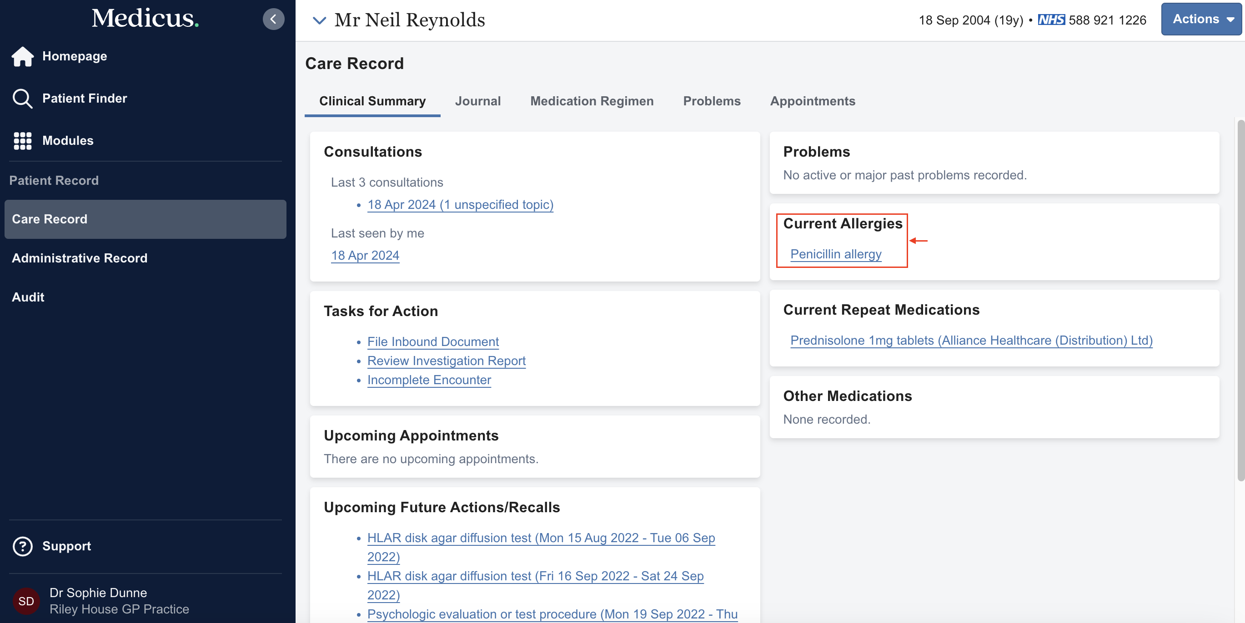Click the vertical scrollbar on the right edge
Screen dimensions: 1245x623
point(1240,241)
